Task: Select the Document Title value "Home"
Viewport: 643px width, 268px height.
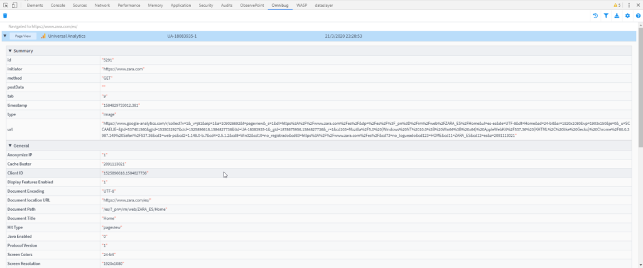Action: click(x=109, y=218)
